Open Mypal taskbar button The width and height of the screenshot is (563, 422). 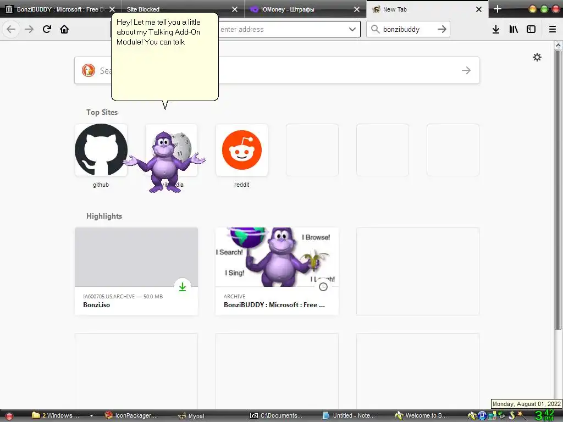click(x=192, y=415)
